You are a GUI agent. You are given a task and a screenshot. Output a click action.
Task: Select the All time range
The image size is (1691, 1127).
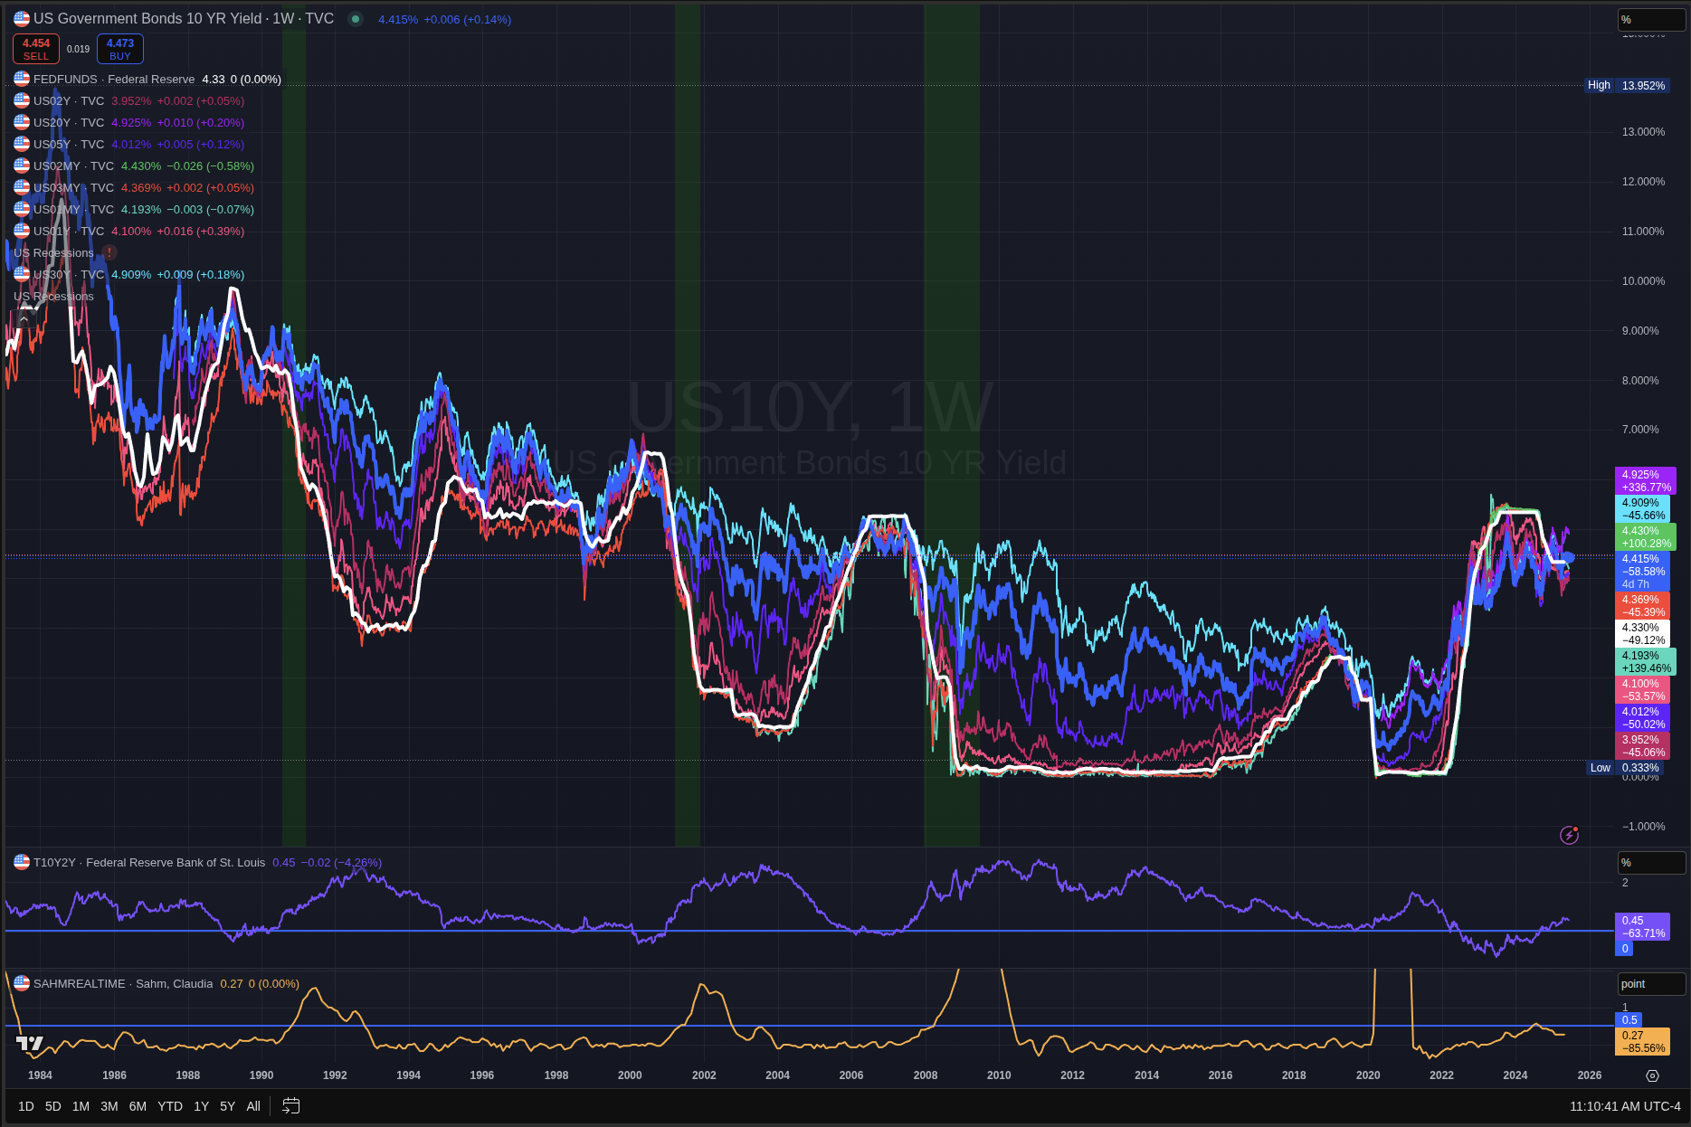[253, 1106]
